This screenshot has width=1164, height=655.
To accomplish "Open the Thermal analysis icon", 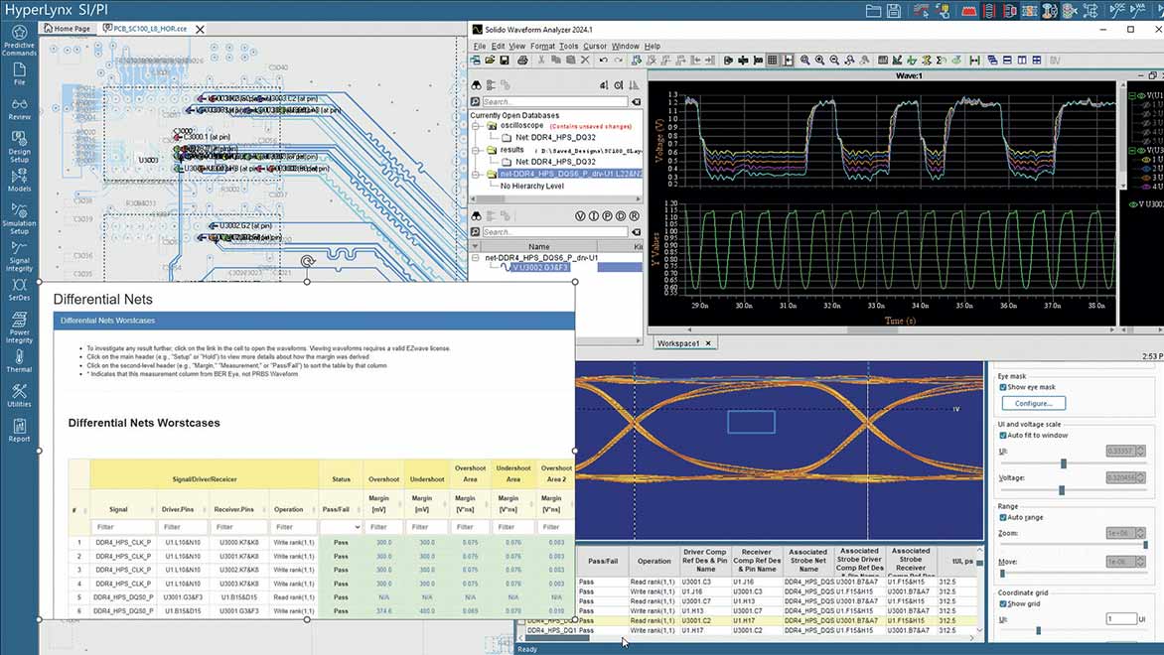I will 19,361.
